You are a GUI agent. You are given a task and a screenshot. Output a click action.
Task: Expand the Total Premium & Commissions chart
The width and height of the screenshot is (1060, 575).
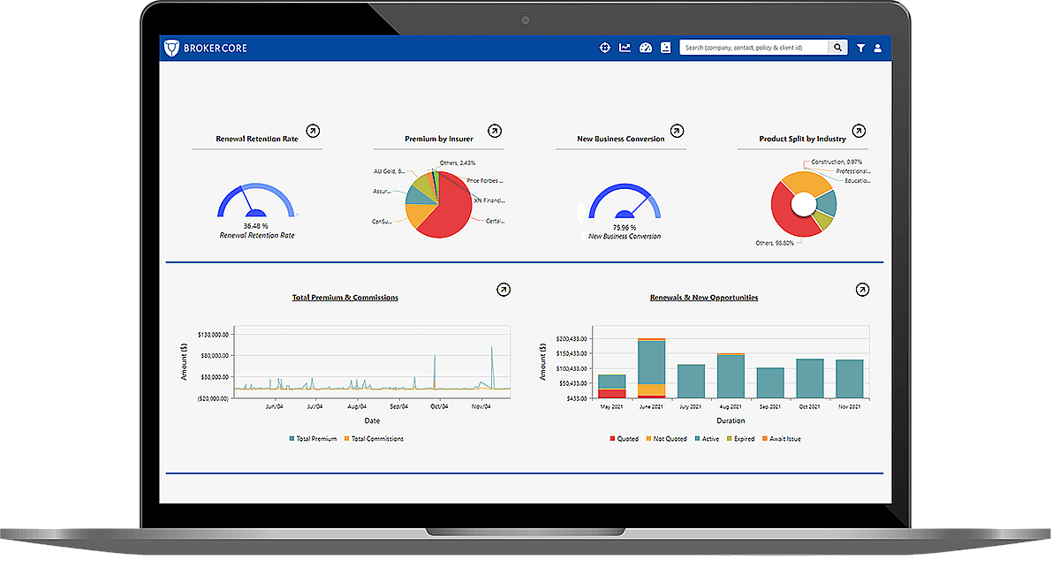click(503, 290)
